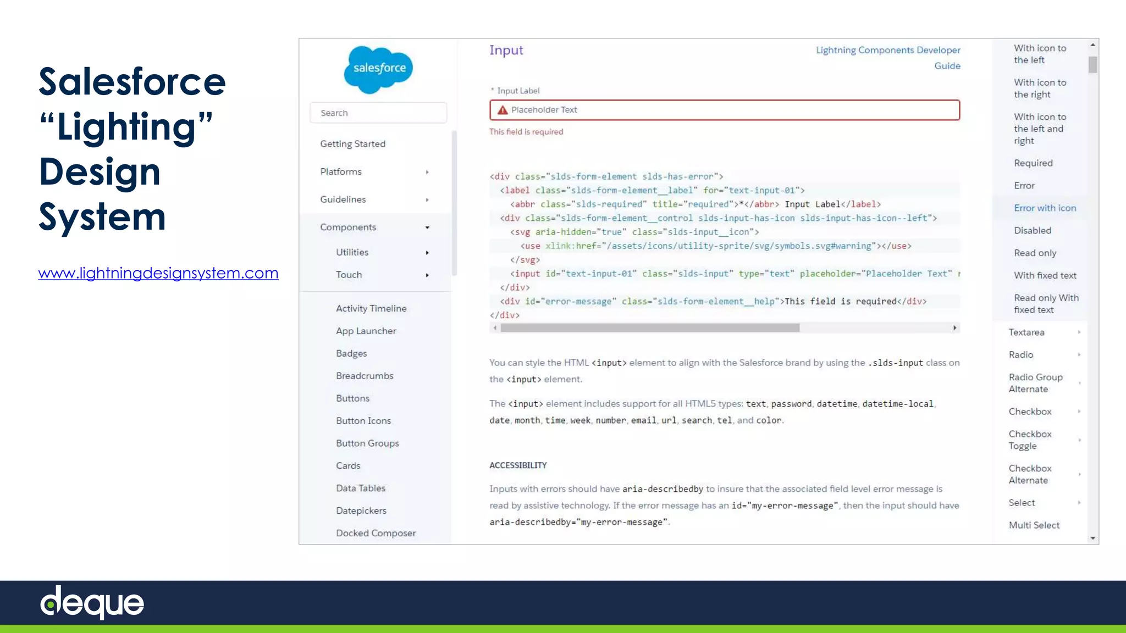Click the code block horizontal scrollbar thumb

(650, 328)
